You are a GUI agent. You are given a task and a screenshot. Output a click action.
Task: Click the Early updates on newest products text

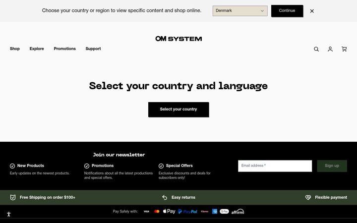coord(40,173)
